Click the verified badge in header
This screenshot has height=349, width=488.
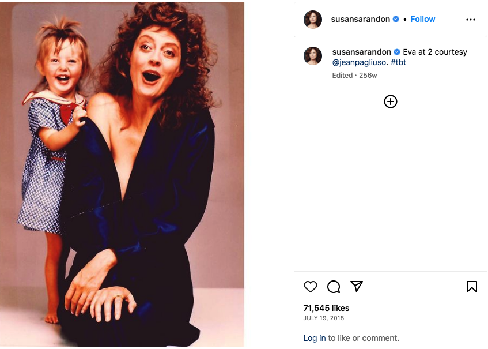396,19
